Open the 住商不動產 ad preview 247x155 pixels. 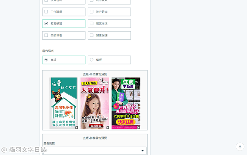tap(126, 103)
